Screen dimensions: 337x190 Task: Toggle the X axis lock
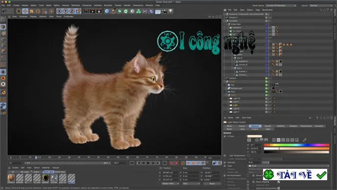pos(59,11)
